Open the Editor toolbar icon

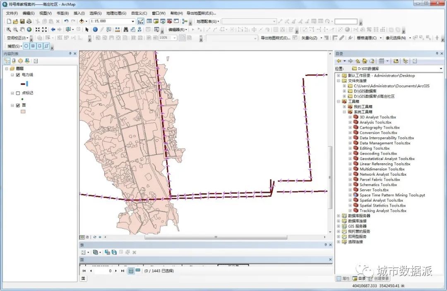pos(141,21)
